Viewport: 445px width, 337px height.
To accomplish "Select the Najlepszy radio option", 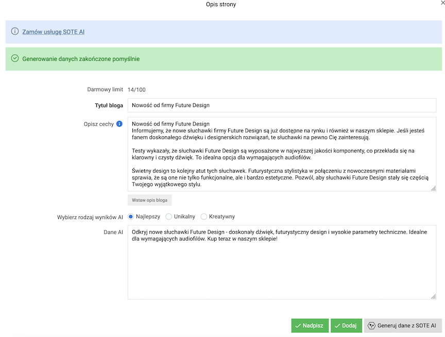I will pos(130,217).
